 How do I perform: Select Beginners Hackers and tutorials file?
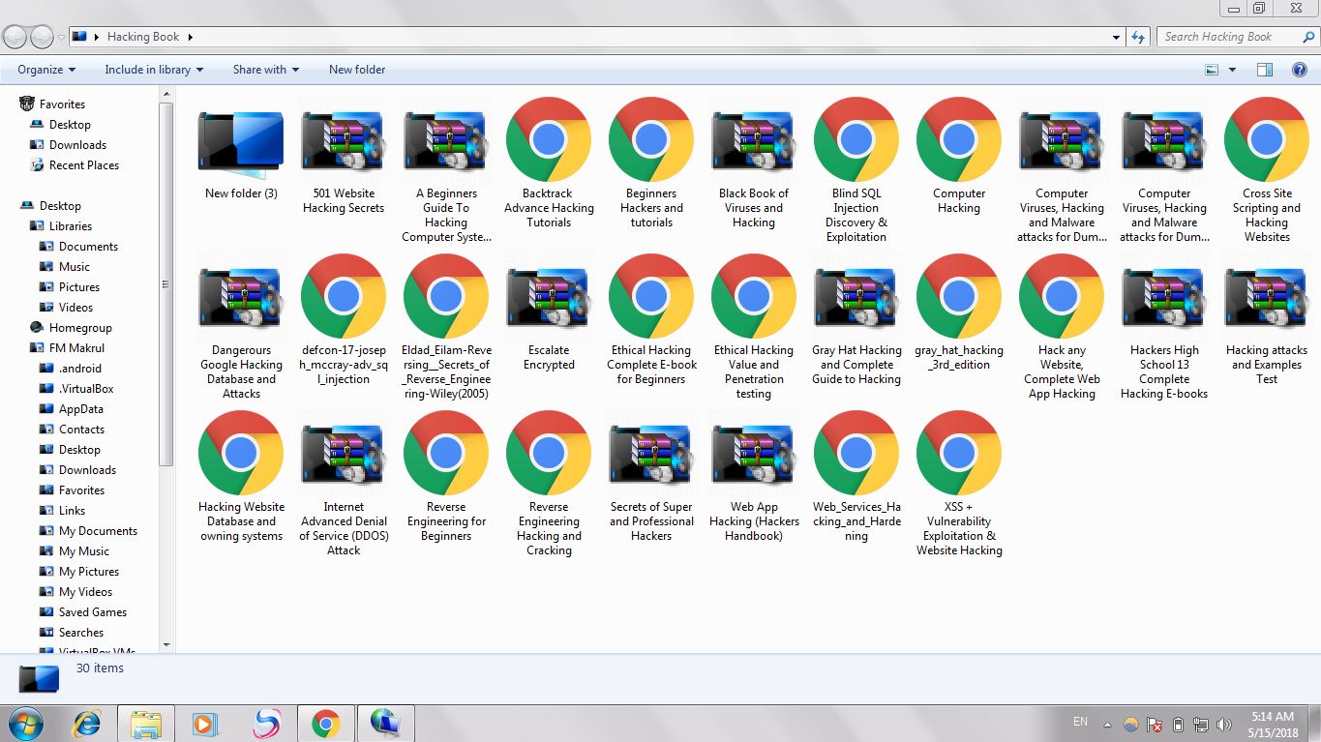[651, 163]
